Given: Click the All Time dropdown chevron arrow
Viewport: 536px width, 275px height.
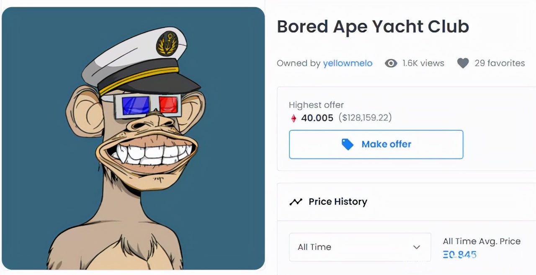Looking at the screenshot, I should pyautogui.click(x=416, y=247).
